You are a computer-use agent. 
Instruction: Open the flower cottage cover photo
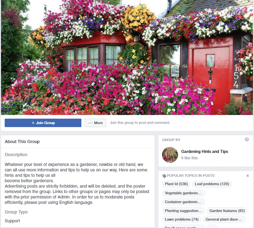pos(127,57)
